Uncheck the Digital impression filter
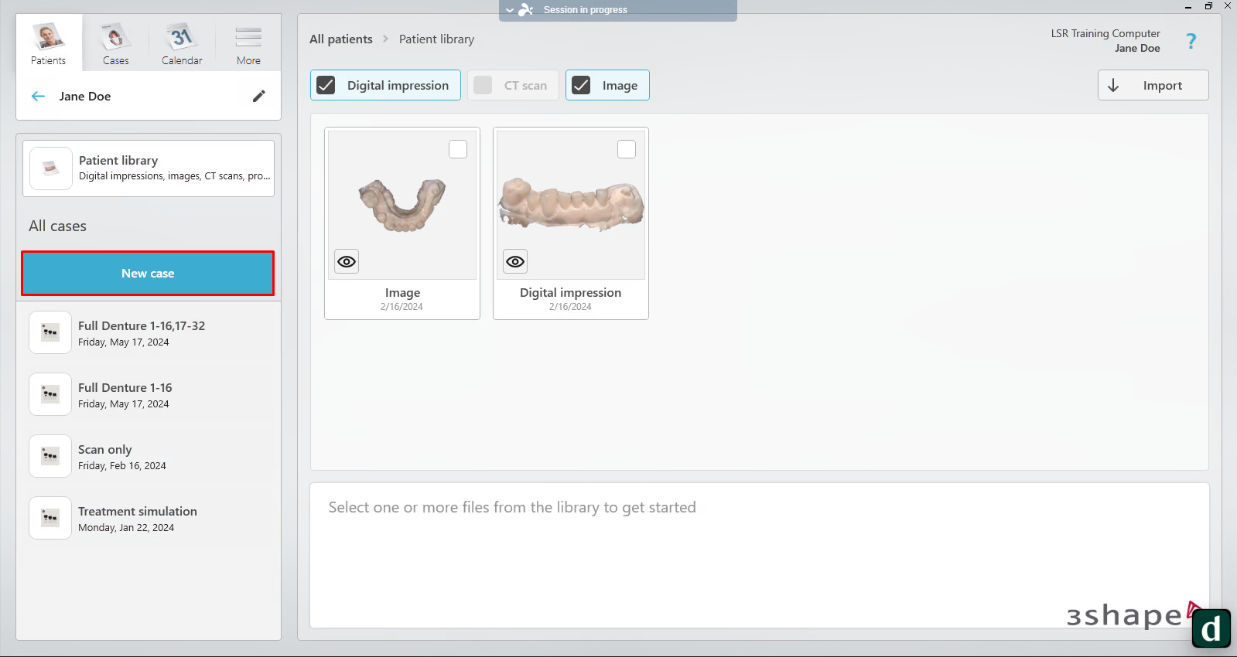Viewport: 1237px width, 657px height. point(326,85)
